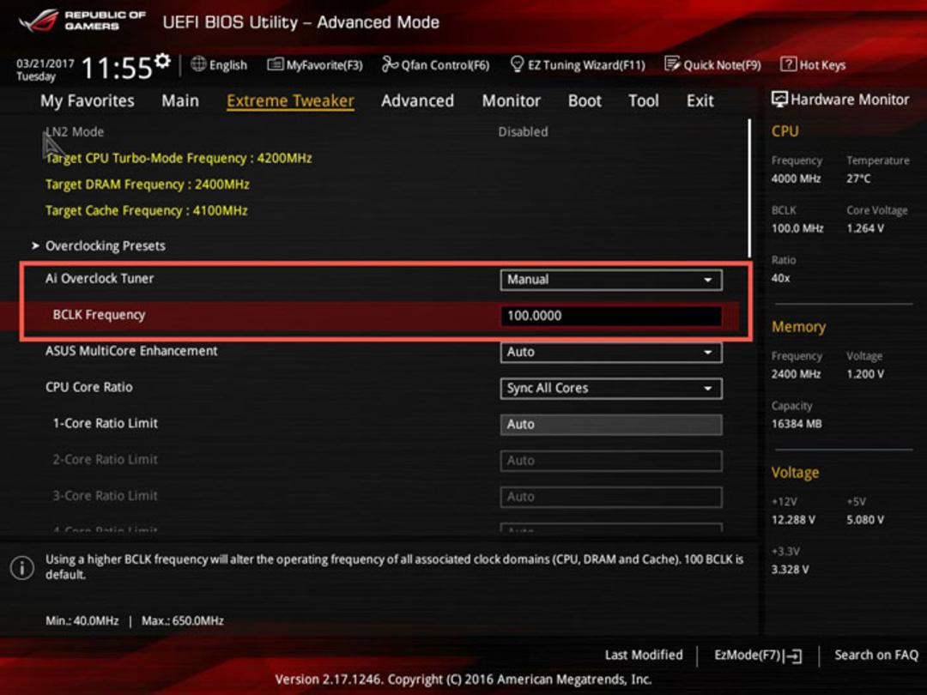The height and width of the screenshot is (695, 927).
Task: Click the CPU heading in Hardware Monitor
Action: [785, 131]
